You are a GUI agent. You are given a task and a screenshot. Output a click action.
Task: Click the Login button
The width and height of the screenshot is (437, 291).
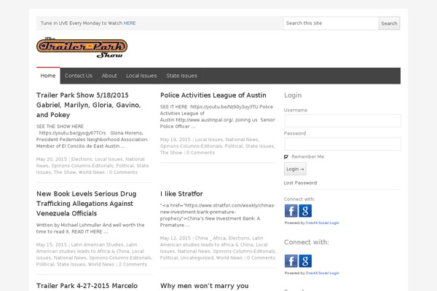295,169
